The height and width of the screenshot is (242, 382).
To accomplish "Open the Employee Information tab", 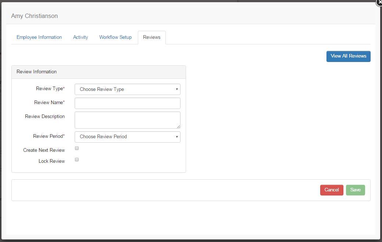I will 39,37.
